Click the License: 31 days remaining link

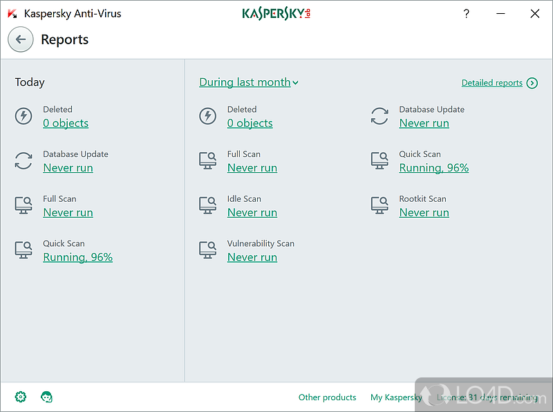(x=487, y=397)
